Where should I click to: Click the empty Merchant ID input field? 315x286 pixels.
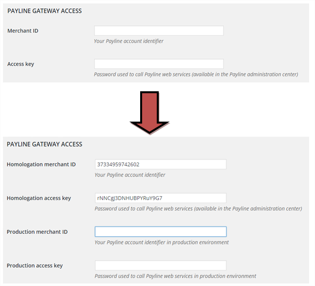159,31
